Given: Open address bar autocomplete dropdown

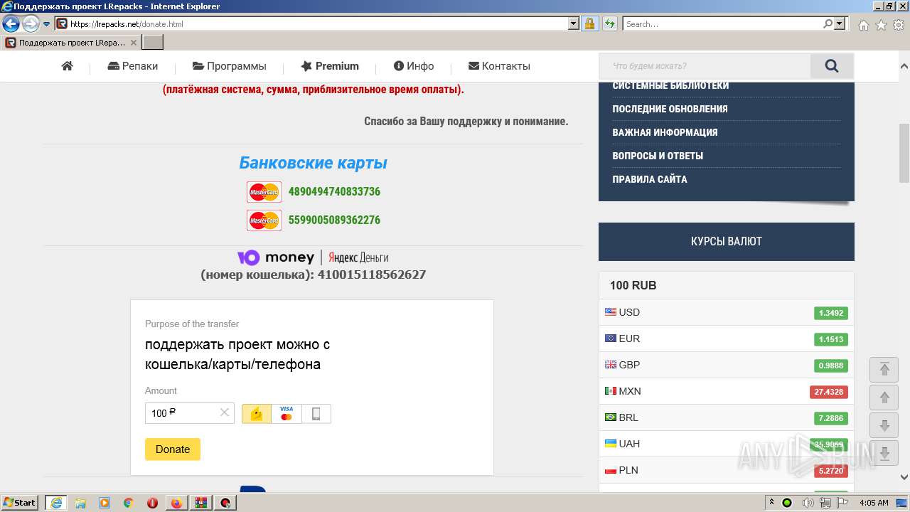Looking at the screenshot, I should [x=574, y=24].
